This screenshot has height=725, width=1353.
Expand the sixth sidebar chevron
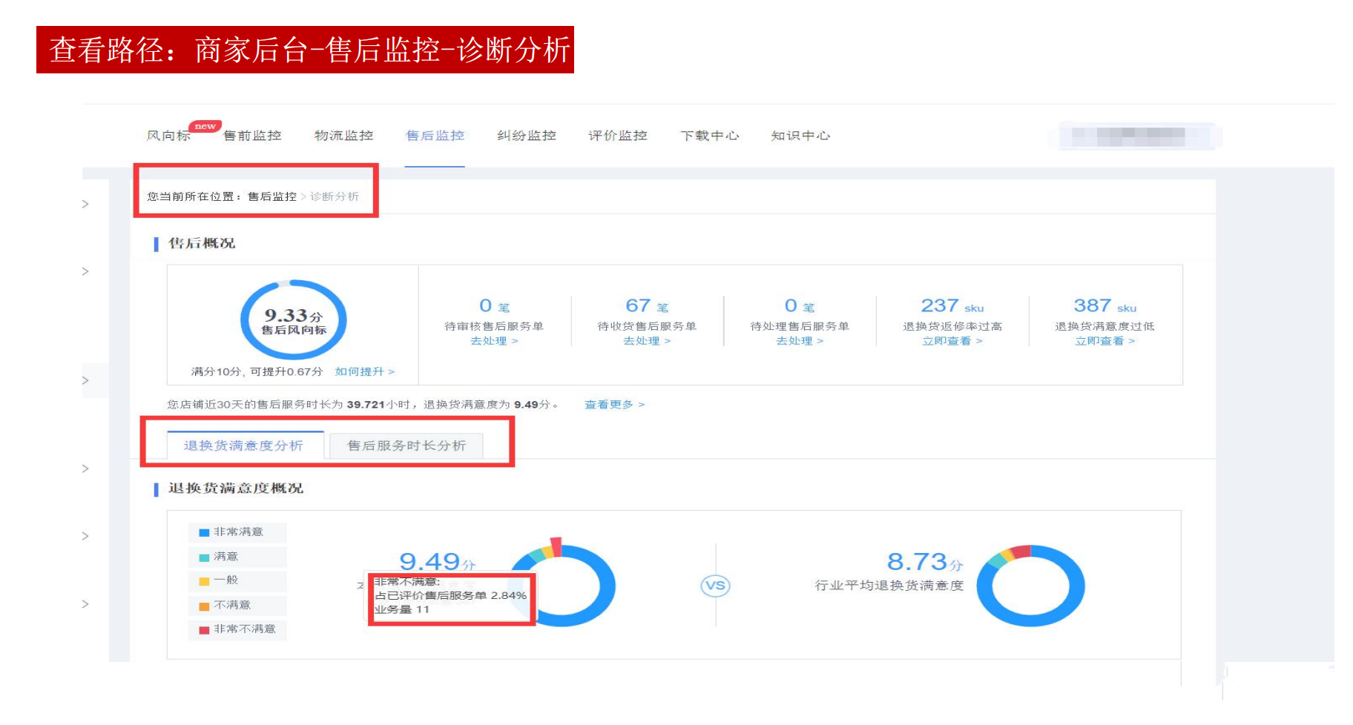85,604
